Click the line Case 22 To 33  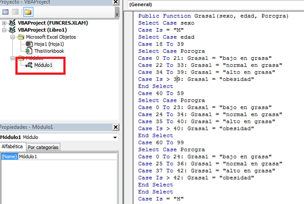210,65
